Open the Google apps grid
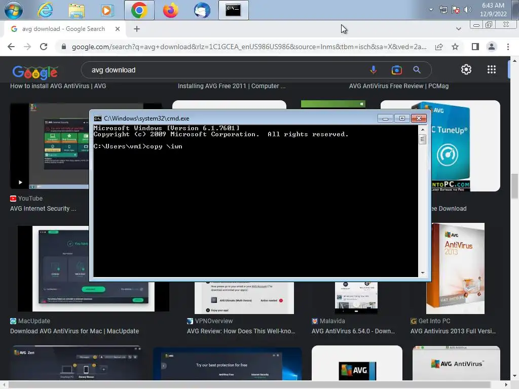This screenshot has width=519, height=389. click(492, 69)
